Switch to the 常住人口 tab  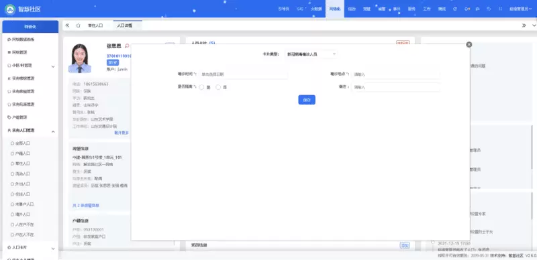point(95,25)
